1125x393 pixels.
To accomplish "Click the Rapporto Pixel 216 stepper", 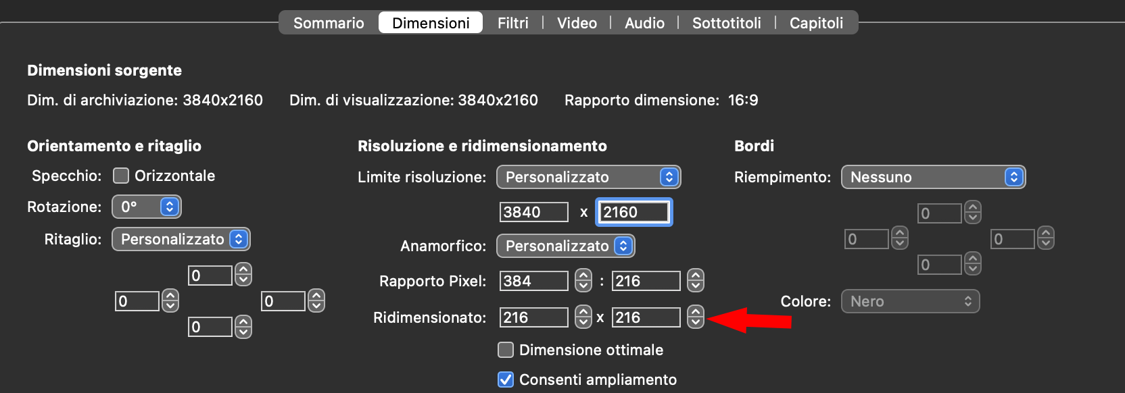I will (x=696, y=280).
